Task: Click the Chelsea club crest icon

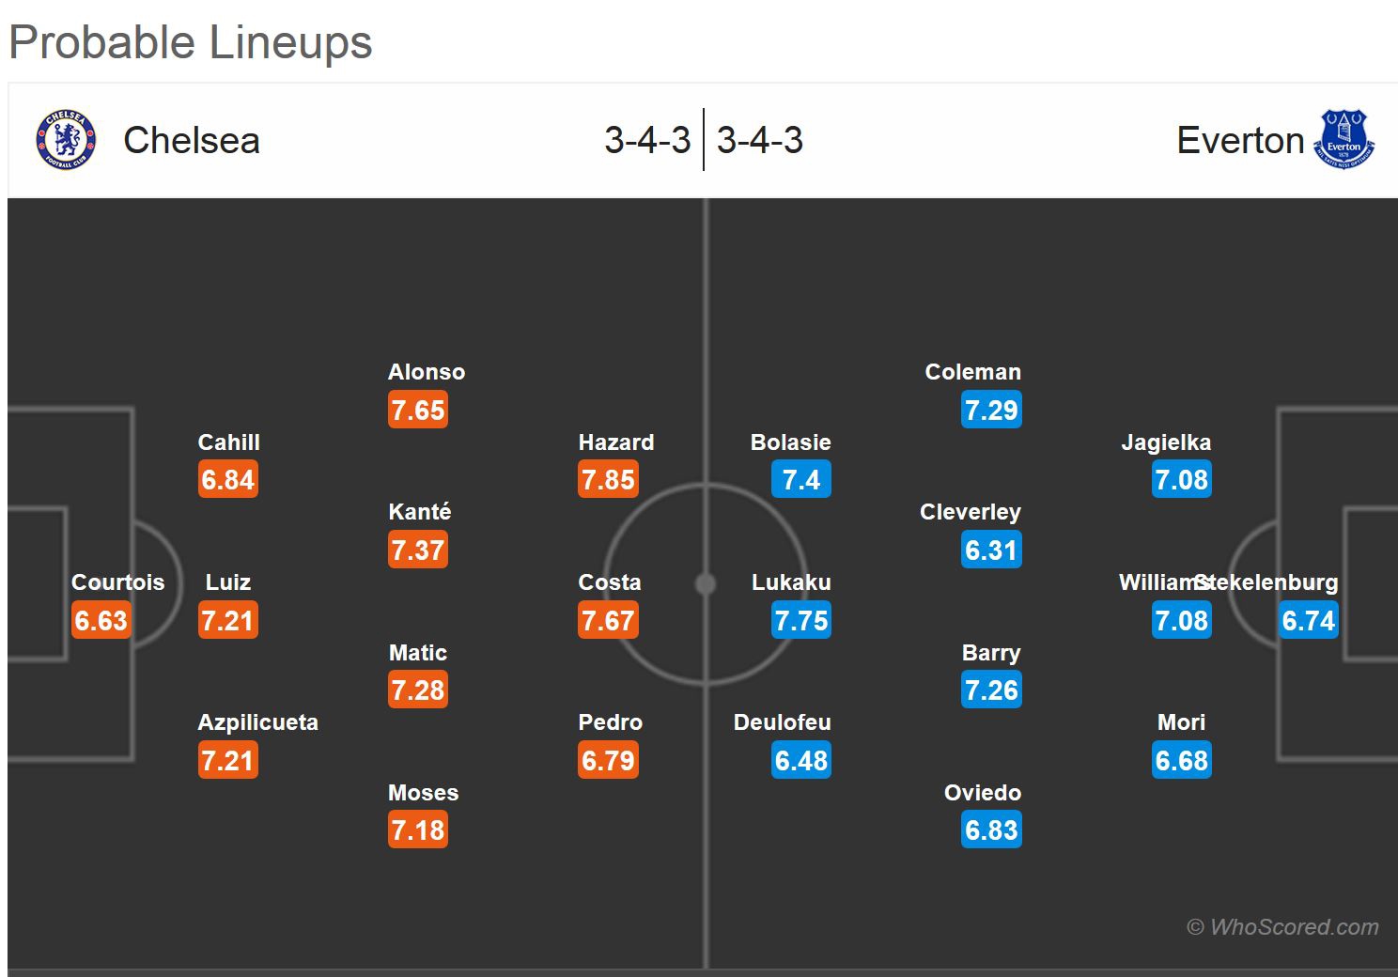Action: pos(66,141)
